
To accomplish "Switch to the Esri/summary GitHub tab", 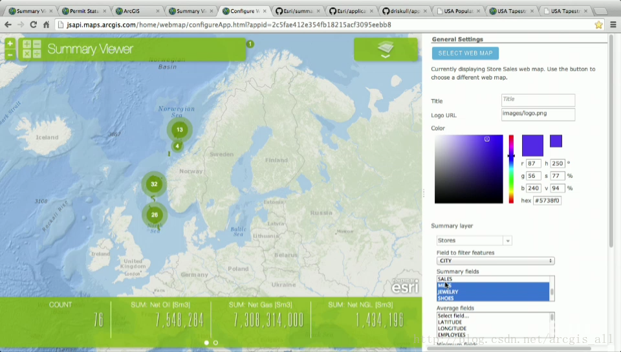I will coord(298,11).
